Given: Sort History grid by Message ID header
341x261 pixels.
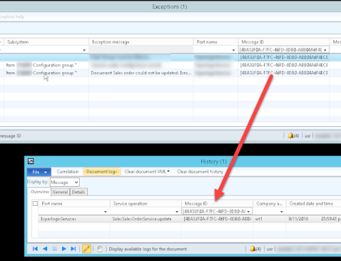Looking at the screenshot, I should [x=217, y=204].
